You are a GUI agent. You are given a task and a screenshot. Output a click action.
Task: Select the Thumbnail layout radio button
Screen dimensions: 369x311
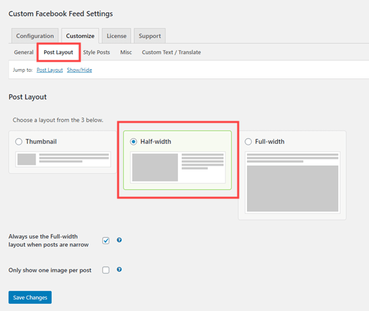coord(19,141)
